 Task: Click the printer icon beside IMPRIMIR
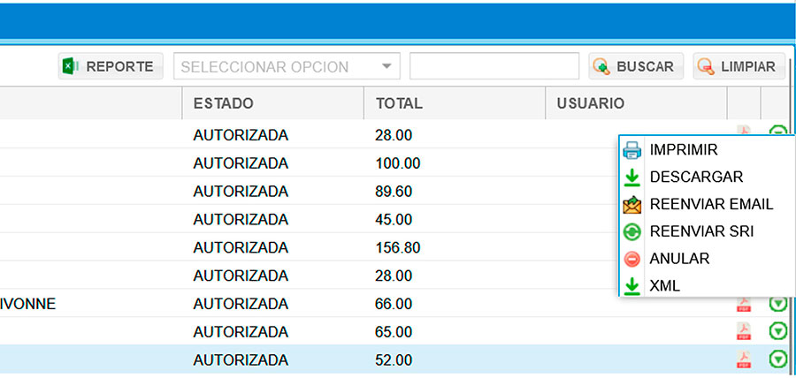click(632, 150)
